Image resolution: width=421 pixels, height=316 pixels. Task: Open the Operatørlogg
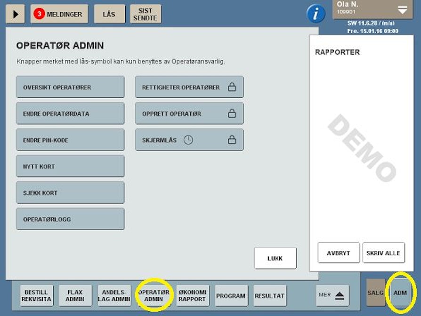70,219
